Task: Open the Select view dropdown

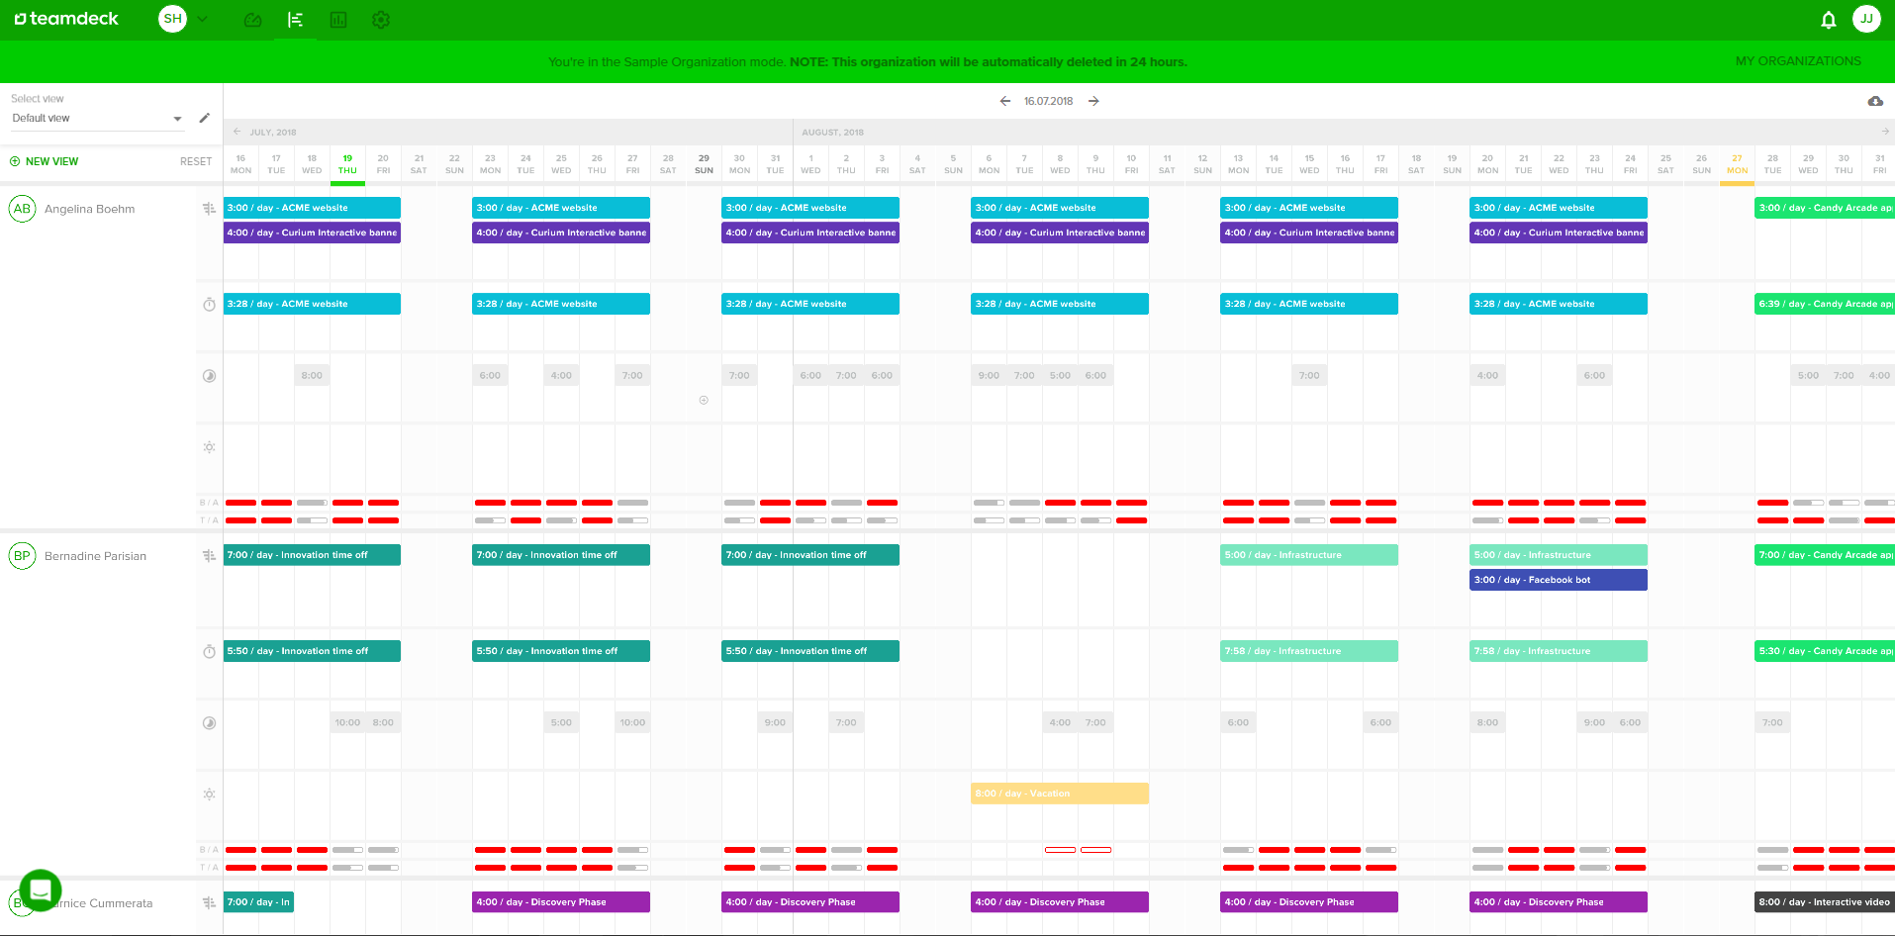Action: 97,118
